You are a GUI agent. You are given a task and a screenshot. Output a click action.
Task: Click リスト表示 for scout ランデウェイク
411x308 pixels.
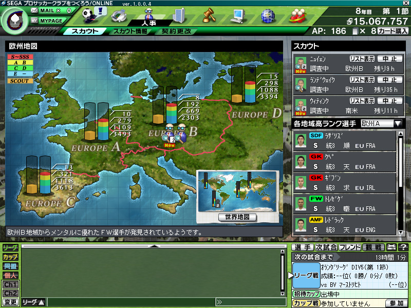[x=362, y=80]
